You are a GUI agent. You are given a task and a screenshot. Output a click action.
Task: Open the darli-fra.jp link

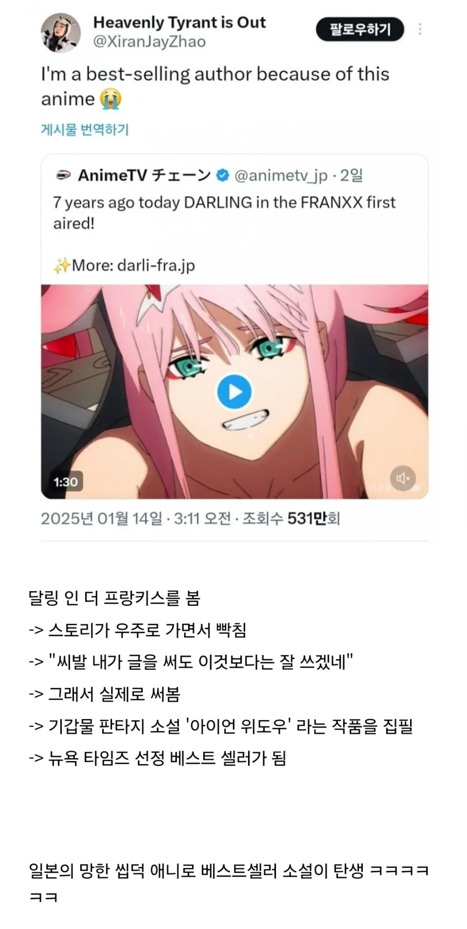click(x=156, y=265)
